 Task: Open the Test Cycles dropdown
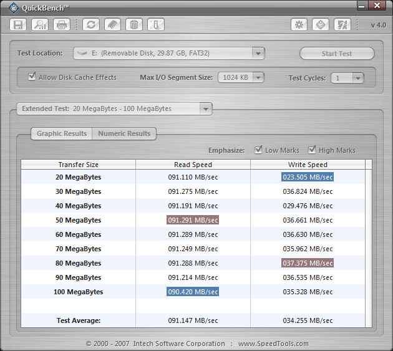click(x=357, y=78)
